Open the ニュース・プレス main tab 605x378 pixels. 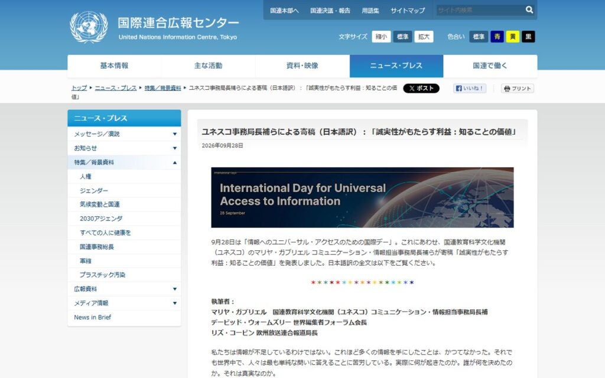[x=396, y=66]
